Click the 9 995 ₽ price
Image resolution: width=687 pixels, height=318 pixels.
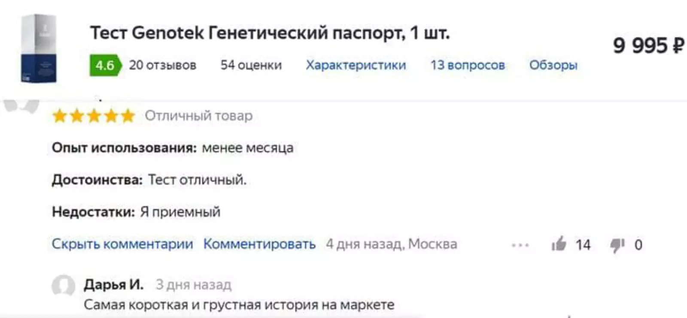click(x=648, y=45)
